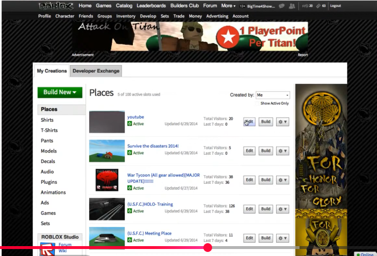Open the youtube place thumbnail

point(107,122)
